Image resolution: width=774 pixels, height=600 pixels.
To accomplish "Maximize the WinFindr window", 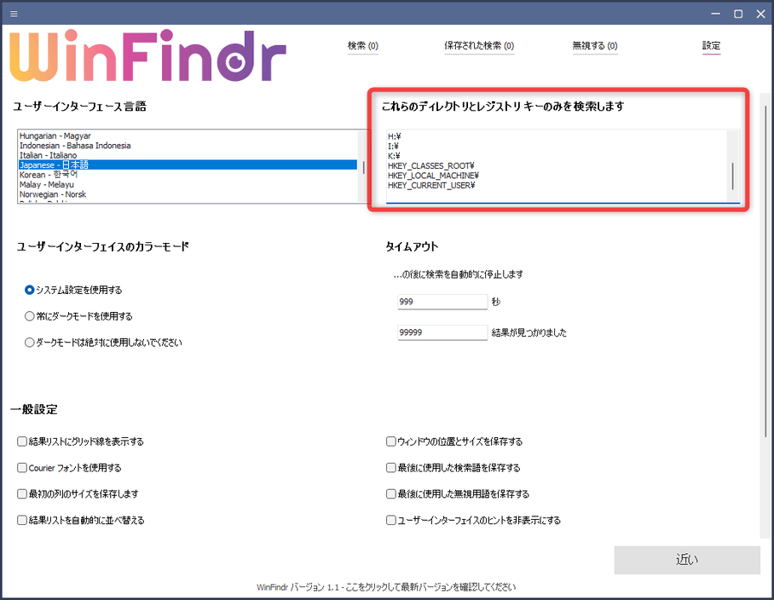I will (x=738, y=14).
